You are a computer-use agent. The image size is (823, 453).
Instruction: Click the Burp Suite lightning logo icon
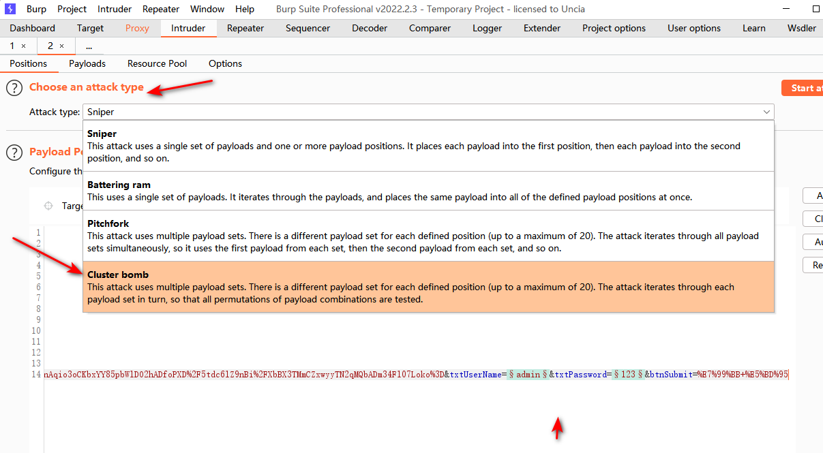point(10,9)
